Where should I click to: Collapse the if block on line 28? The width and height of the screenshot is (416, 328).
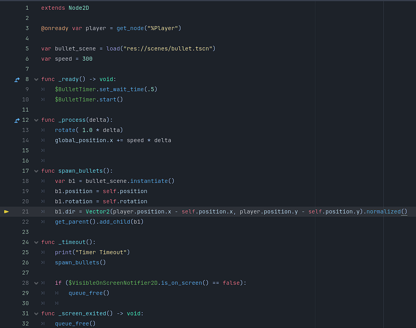tap(36, 283)
